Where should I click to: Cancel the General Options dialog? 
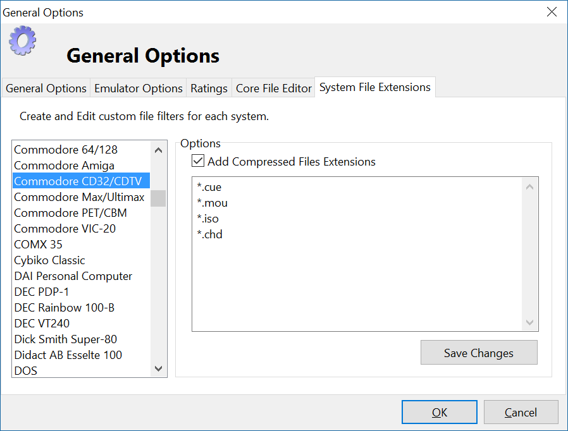(521, 412)
